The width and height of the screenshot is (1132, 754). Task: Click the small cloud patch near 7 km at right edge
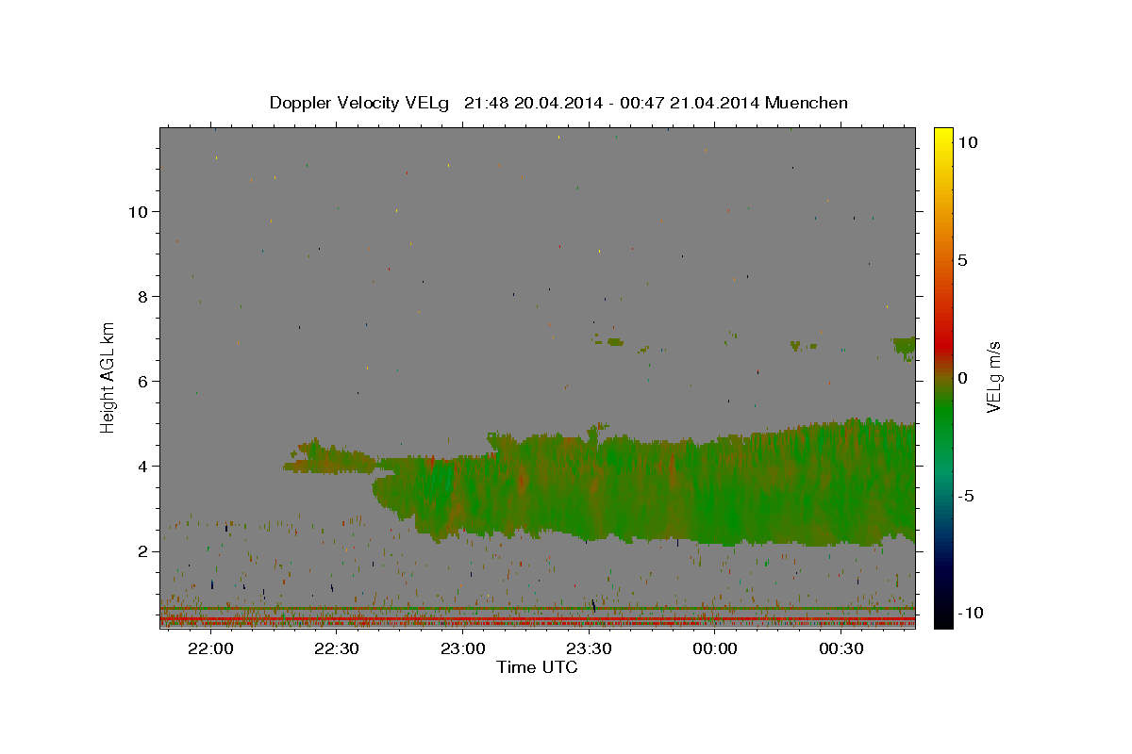904,348
